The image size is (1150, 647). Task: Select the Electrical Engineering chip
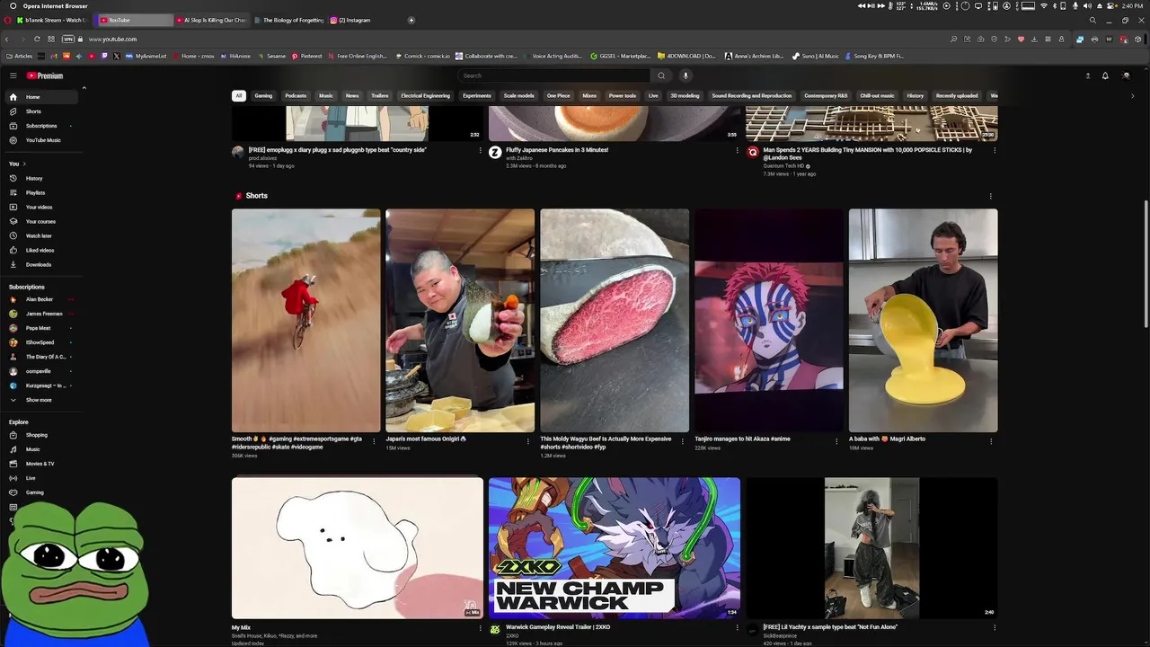tap(425, 95)
